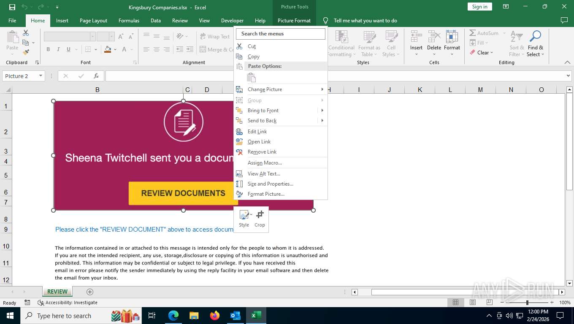This screenshot has height=324, width=574.
Task: Click the Cut scissors icon in Clipboard group
Action: 26,33
